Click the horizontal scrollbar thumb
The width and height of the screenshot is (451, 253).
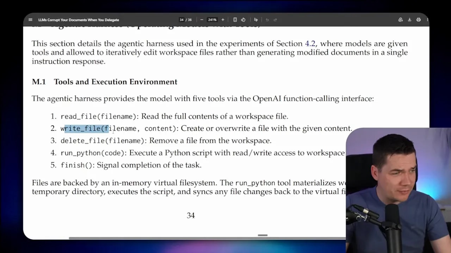(208, 238)
